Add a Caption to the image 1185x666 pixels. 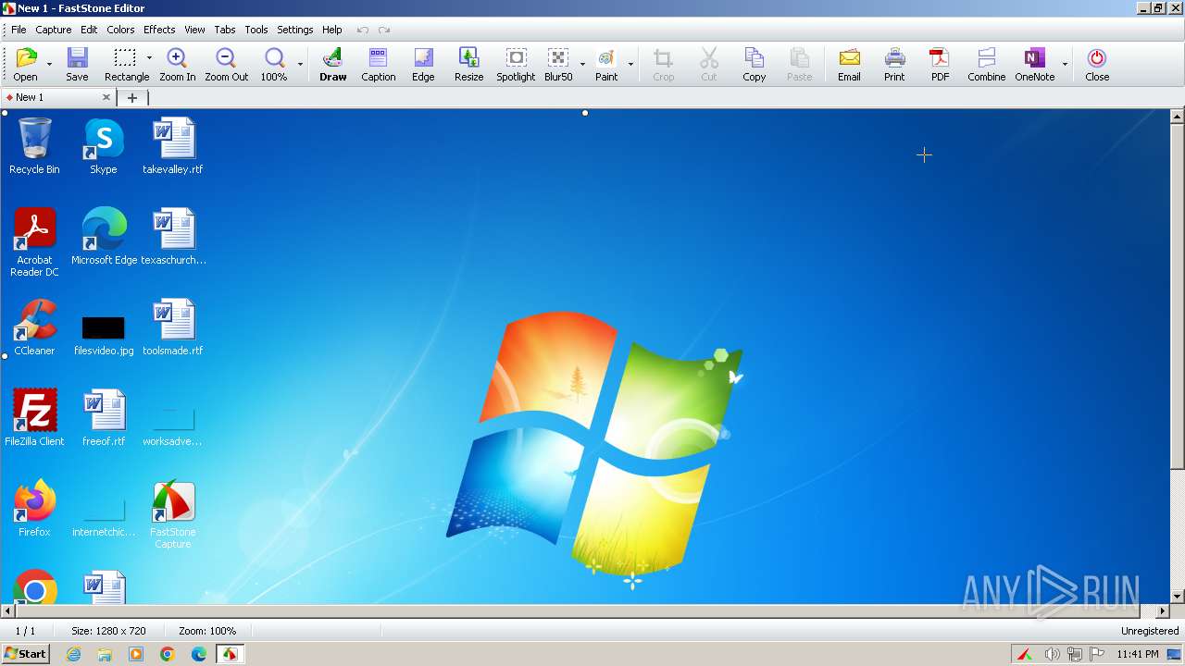(378, 65)
